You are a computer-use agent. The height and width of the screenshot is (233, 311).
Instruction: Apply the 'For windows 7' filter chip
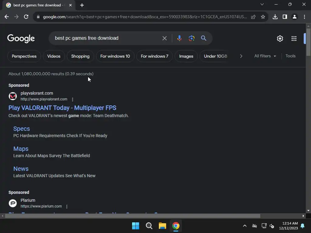click(155, 56)
